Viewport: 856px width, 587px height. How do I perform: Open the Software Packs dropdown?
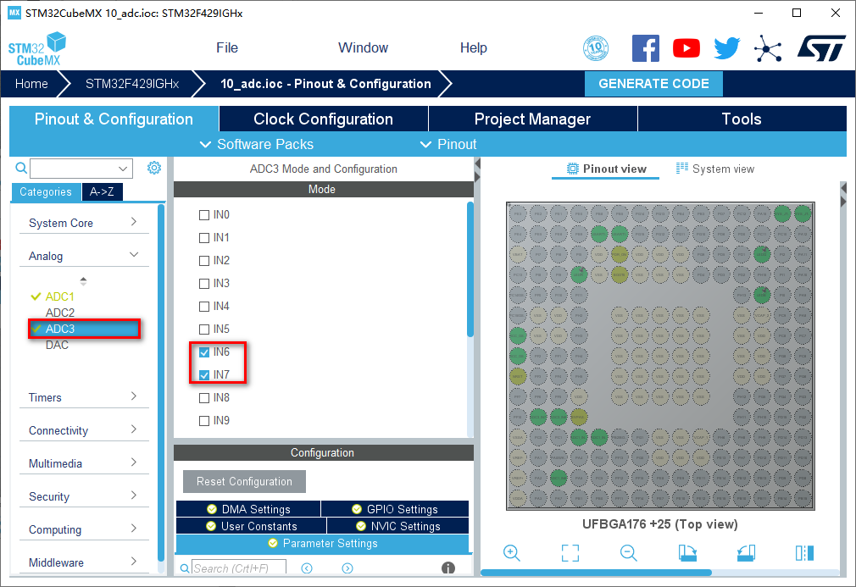(257, 144)
